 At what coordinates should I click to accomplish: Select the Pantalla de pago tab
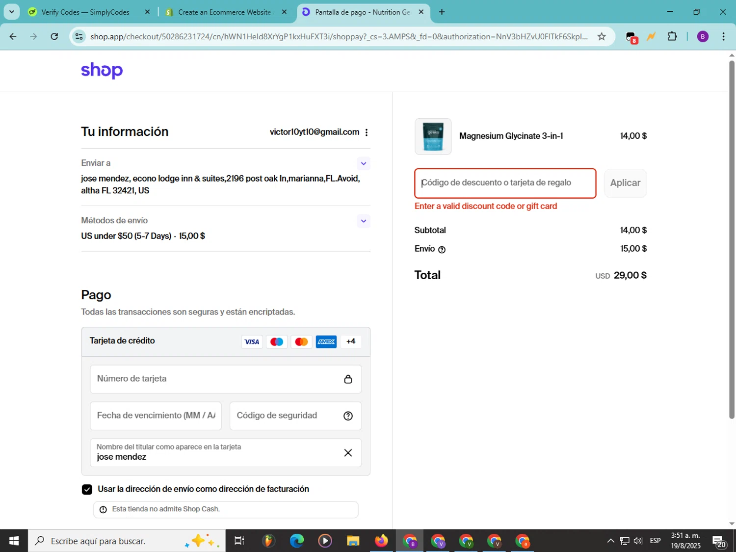click(362, 12)
